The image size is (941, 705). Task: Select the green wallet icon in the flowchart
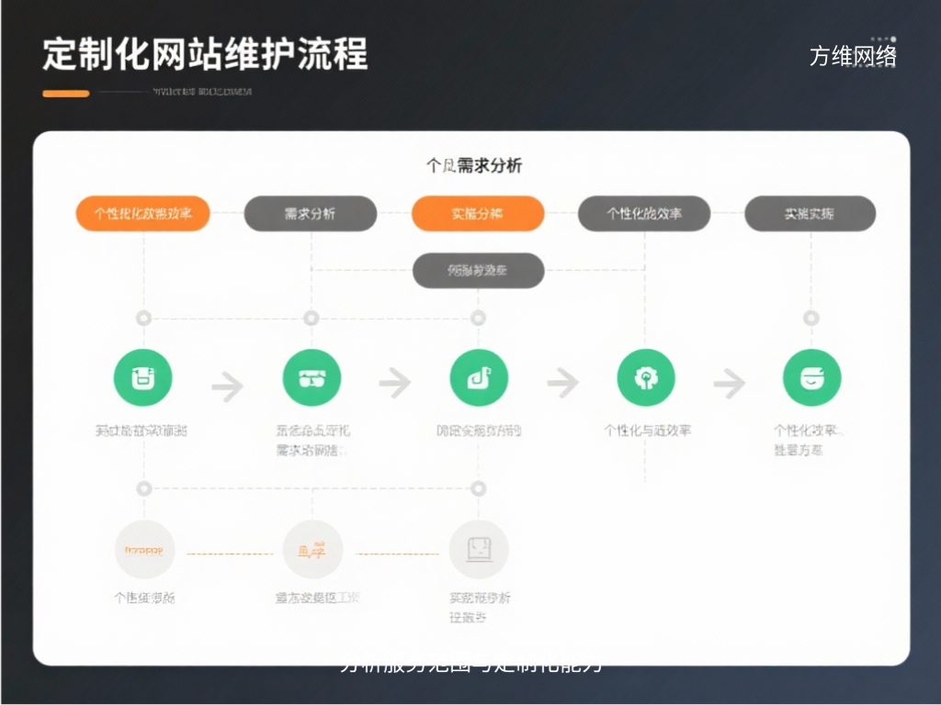[143, 376]
